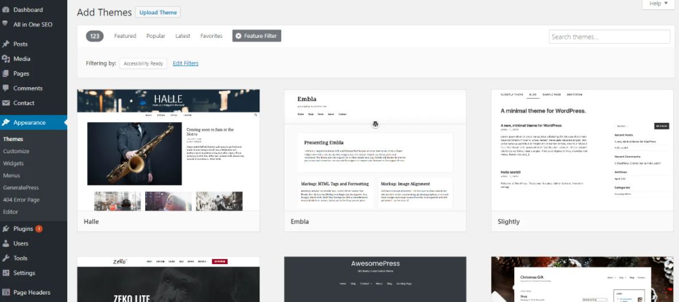
Task: Click the Slightly theme name label
Action: coord(509,222)
